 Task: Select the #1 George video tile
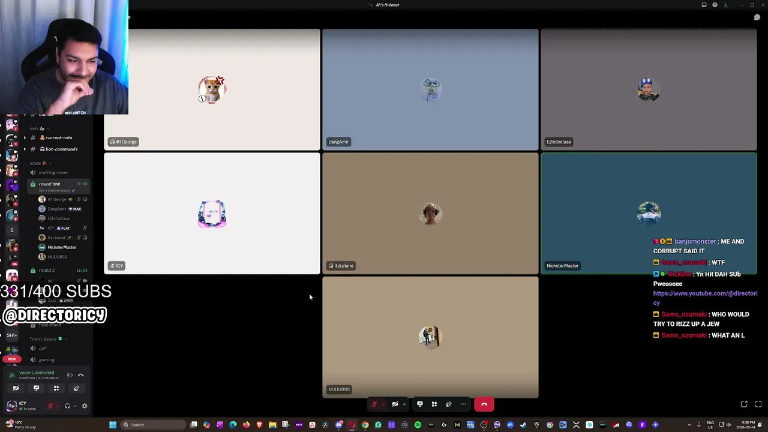coord(212,89)
